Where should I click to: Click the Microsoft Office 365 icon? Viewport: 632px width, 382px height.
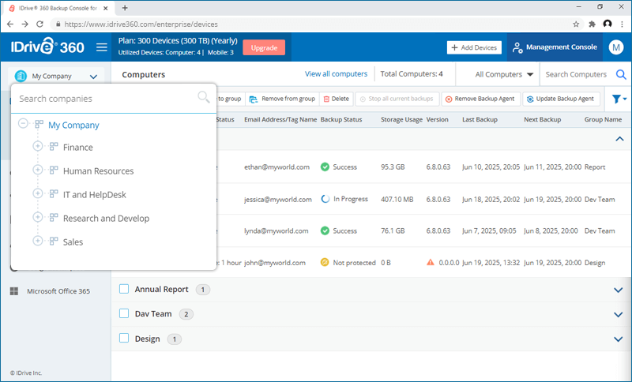tap(14, 291)
